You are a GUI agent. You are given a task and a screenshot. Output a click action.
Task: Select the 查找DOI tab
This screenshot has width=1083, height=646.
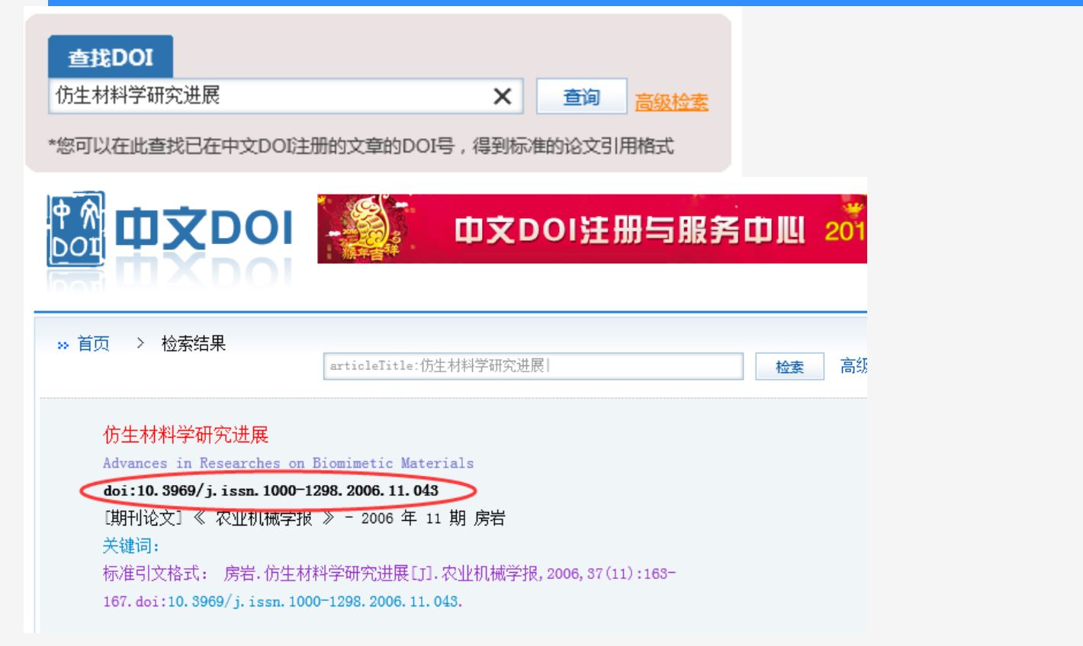click(x=111, y=57)
